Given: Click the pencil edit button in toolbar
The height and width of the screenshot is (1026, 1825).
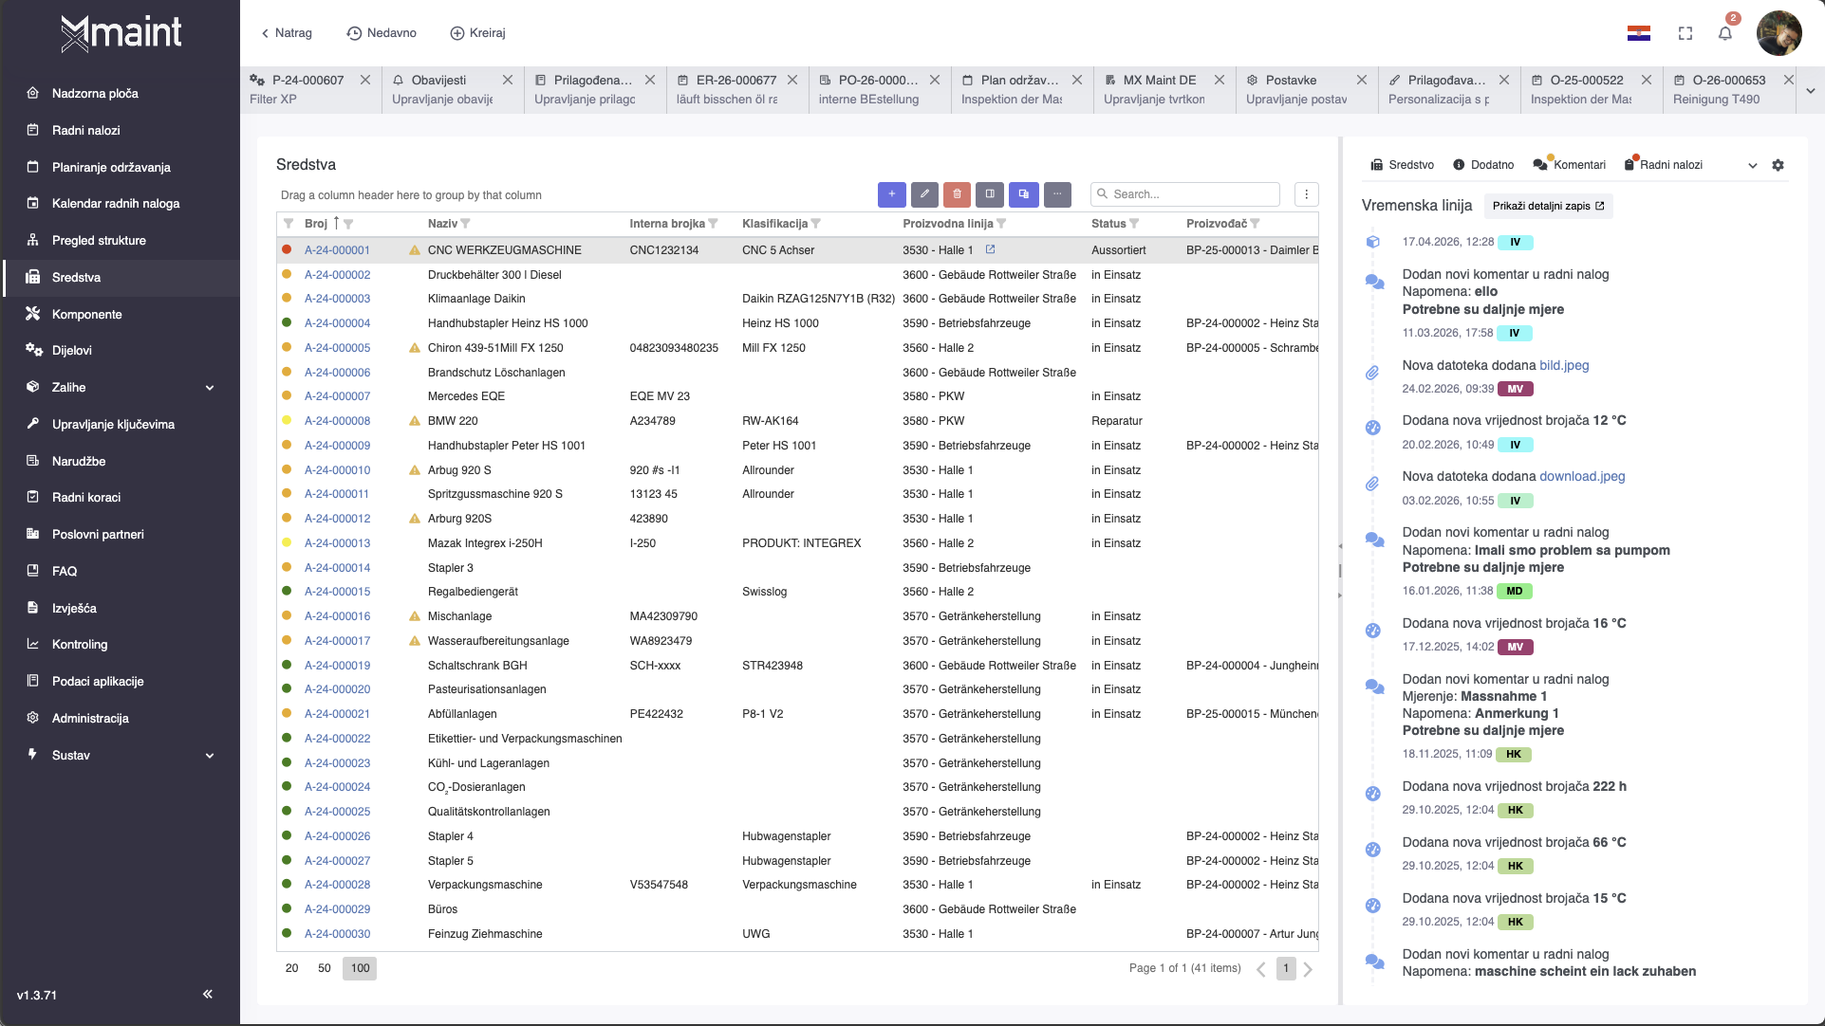Looking at the screenshot, I should tap(924, 194).
